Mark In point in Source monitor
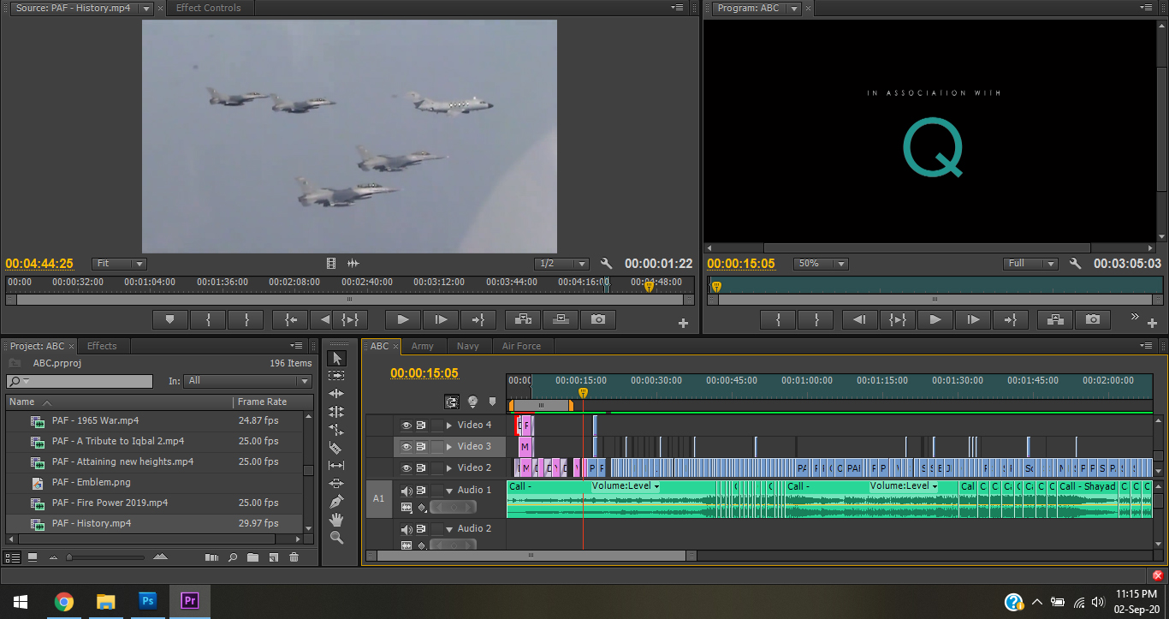 coord(208,319)
